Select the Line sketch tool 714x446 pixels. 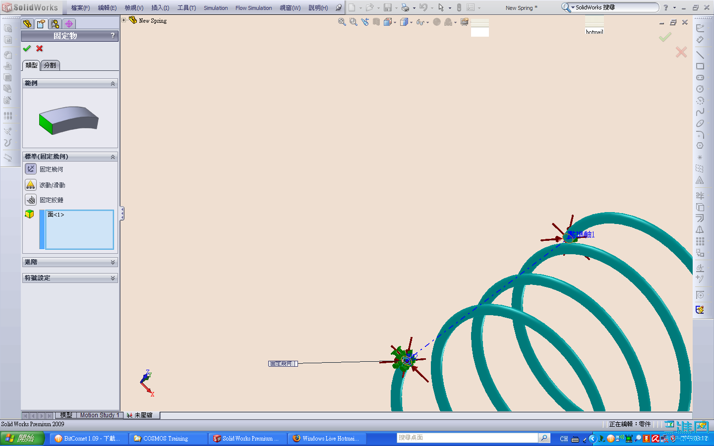pos(700,55)
